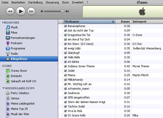Open the Store menu

coord(65,2)
